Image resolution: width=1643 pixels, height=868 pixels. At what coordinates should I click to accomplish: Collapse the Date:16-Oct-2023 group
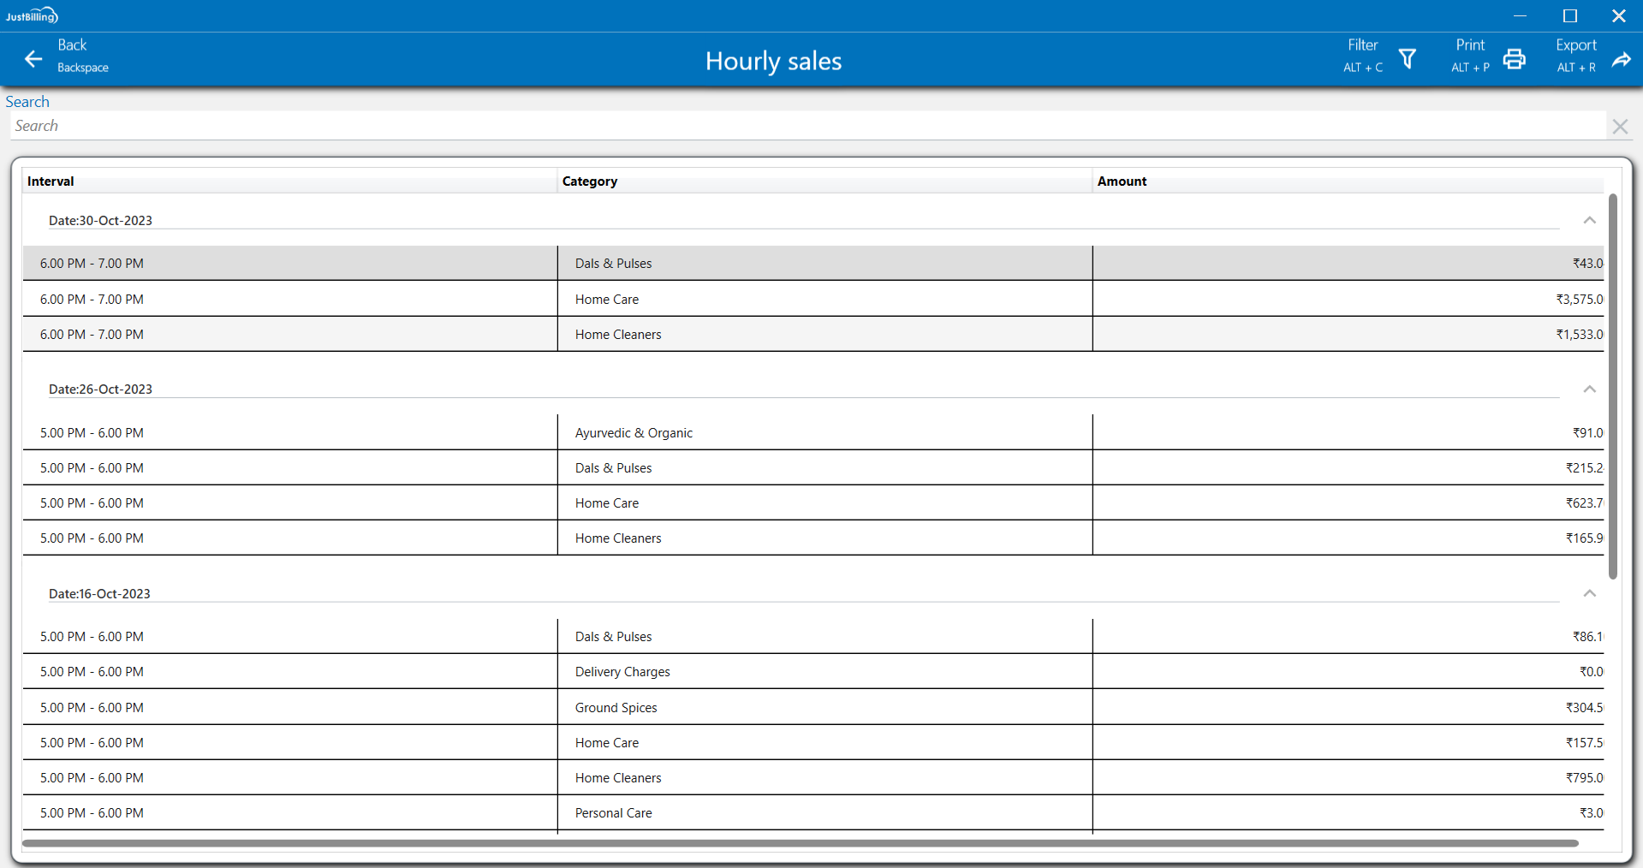coord(1589,593)
